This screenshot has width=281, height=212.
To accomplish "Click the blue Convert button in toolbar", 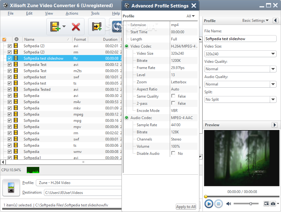I will (x=117, y=27).
